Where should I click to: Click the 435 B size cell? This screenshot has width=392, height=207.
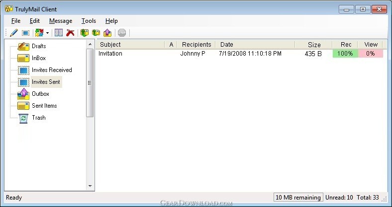click(313, 54)
